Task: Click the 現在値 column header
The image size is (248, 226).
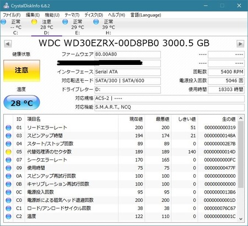Action: pyautogui.click(x=132, y=119)
